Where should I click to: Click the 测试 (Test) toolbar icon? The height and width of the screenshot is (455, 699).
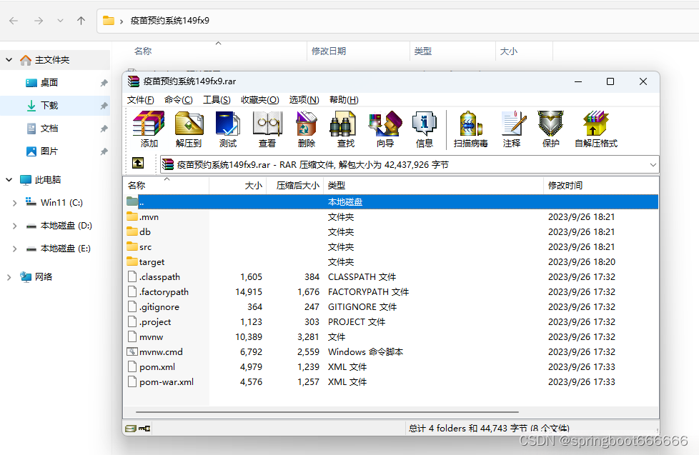coord(228,123)
